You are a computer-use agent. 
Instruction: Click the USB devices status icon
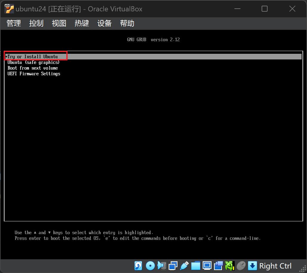pos(185,266)
